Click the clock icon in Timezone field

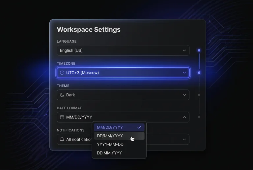pos(62,73)
